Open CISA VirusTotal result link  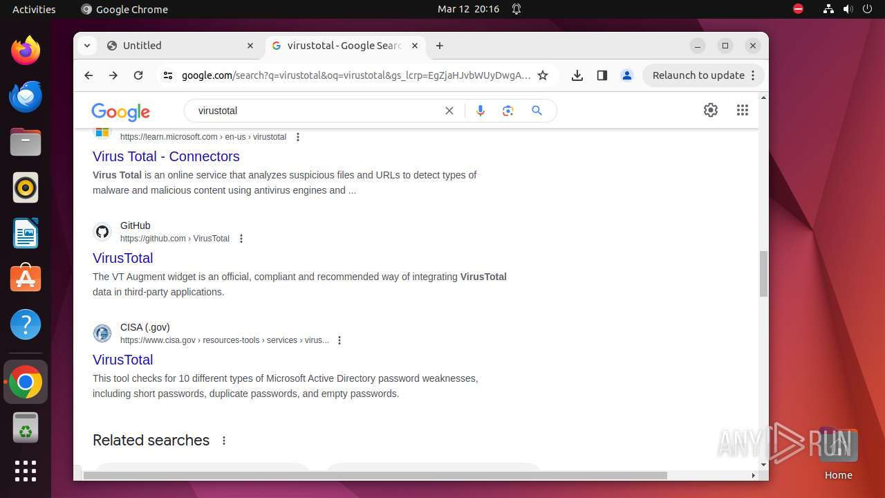[x=122, y=360]
